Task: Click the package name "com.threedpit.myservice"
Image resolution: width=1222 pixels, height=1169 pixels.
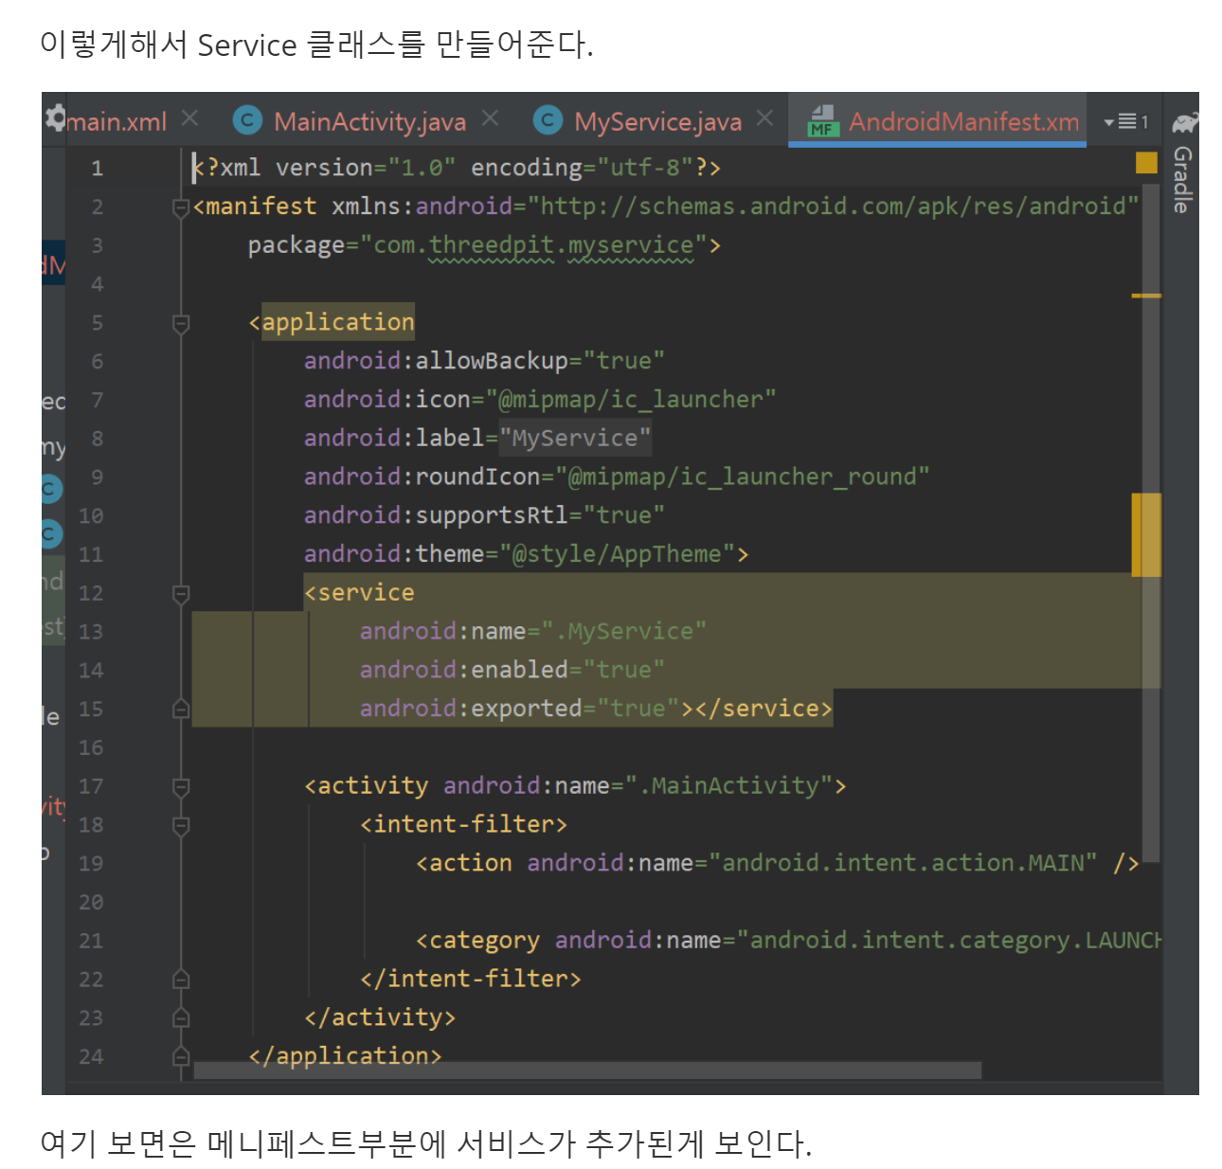Action: [534, 245]
